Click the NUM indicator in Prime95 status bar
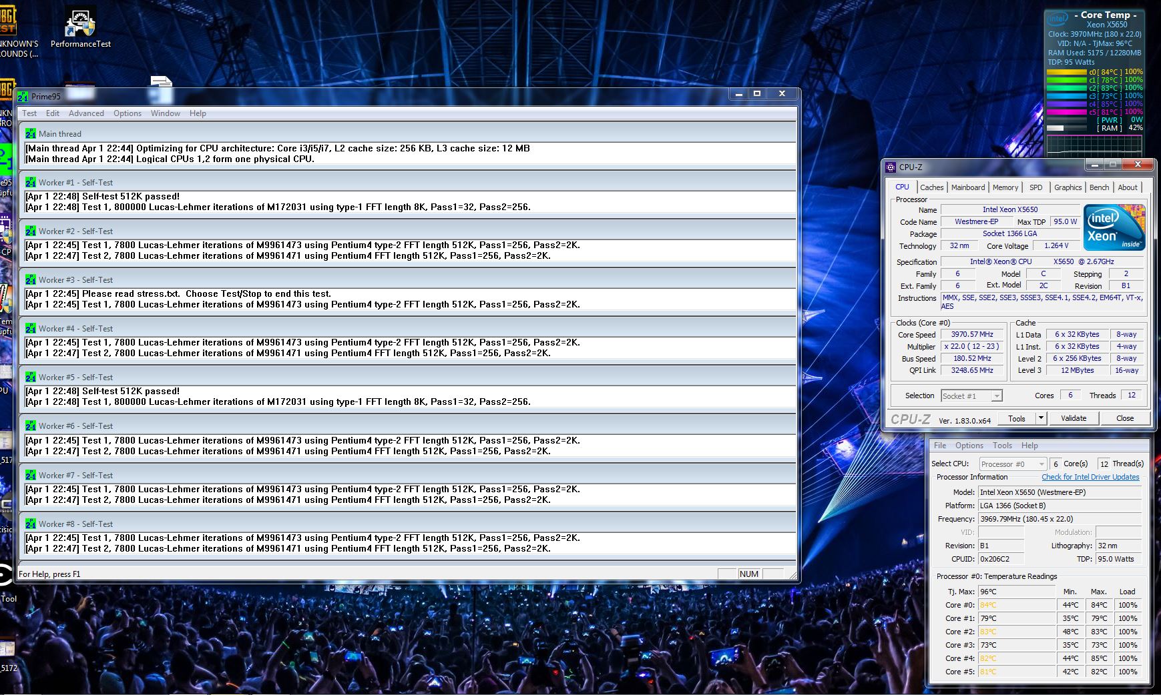This screenshot has height=695, width=1161. click(x=749, y=574)
